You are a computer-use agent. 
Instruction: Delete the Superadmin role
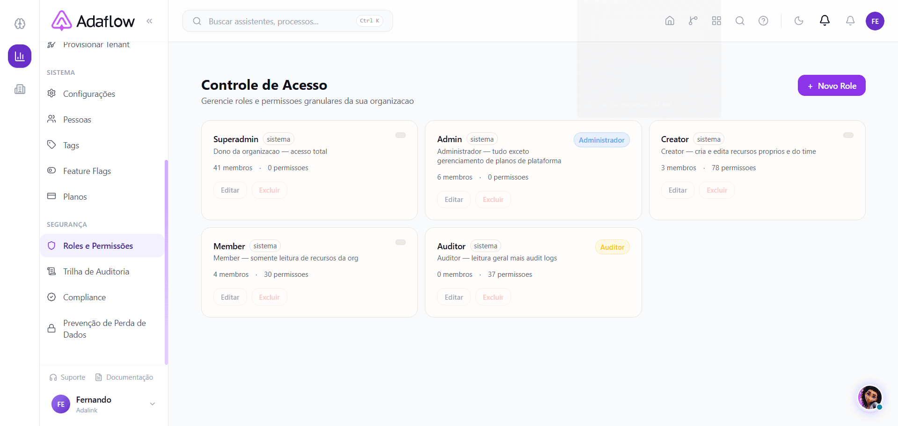pyautogui.click(x=269, y=190)
